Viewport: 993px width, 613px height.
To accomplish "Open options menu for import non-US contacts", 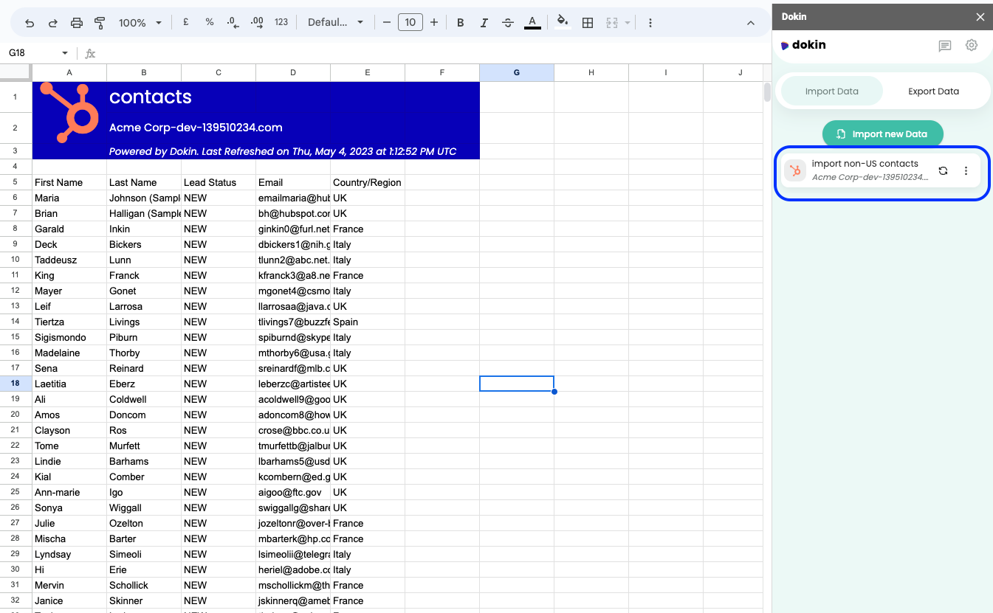I will click(x=966, y=170).
